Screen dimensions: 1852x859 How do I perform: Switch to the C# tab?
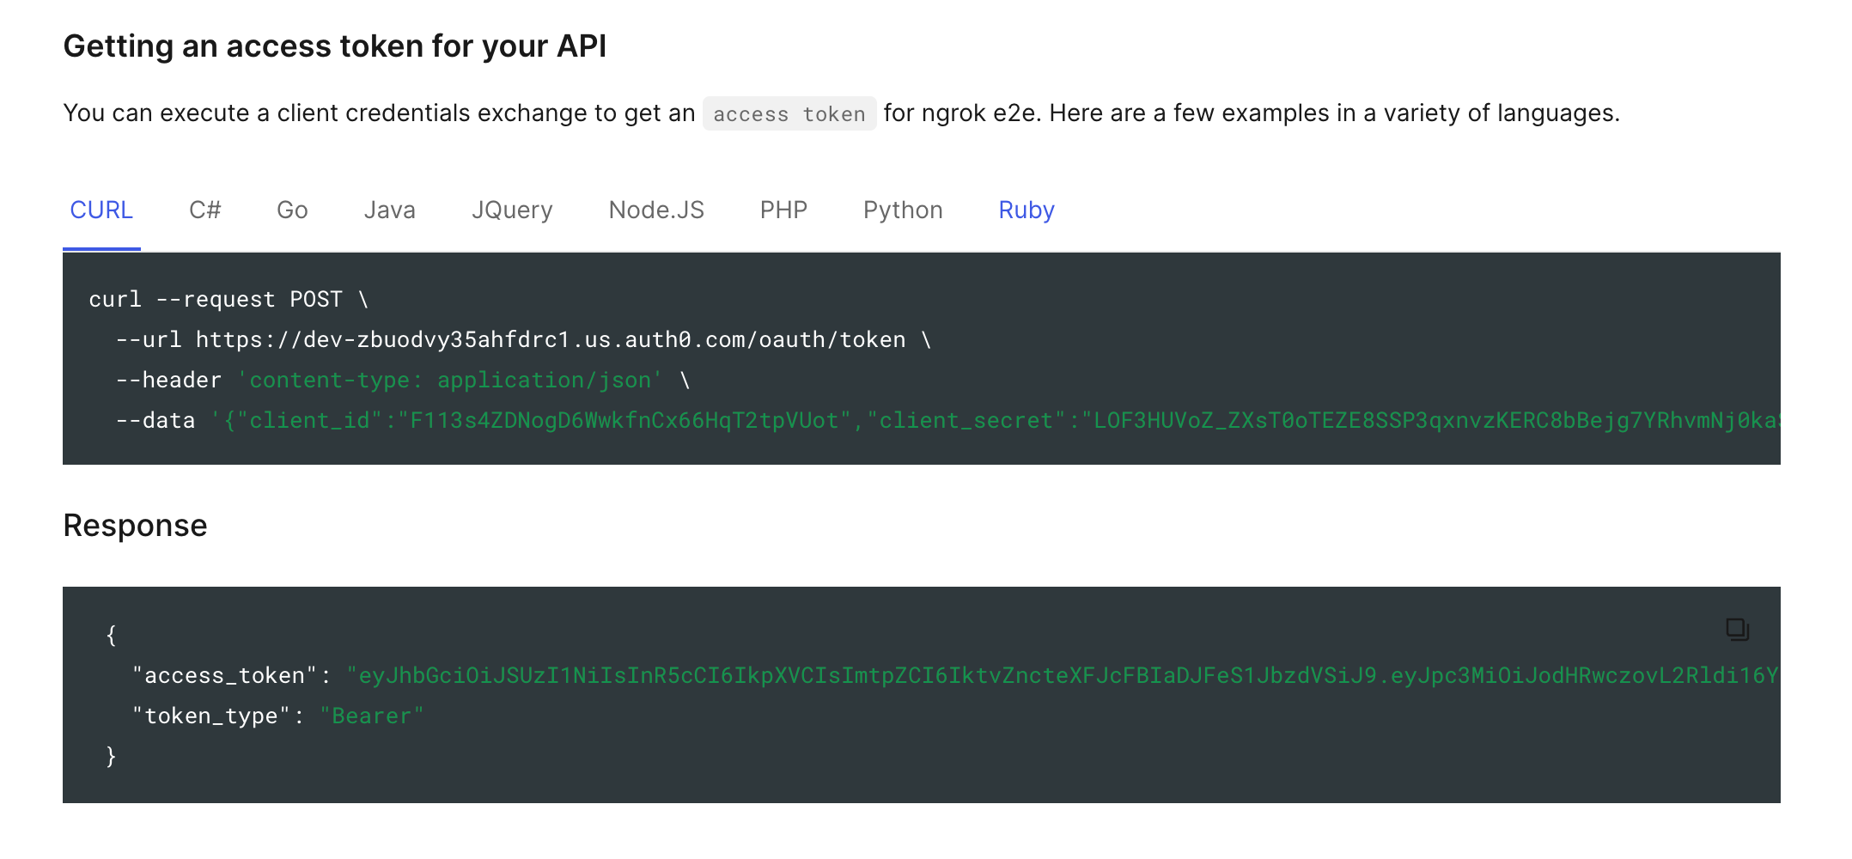(205, 210)
